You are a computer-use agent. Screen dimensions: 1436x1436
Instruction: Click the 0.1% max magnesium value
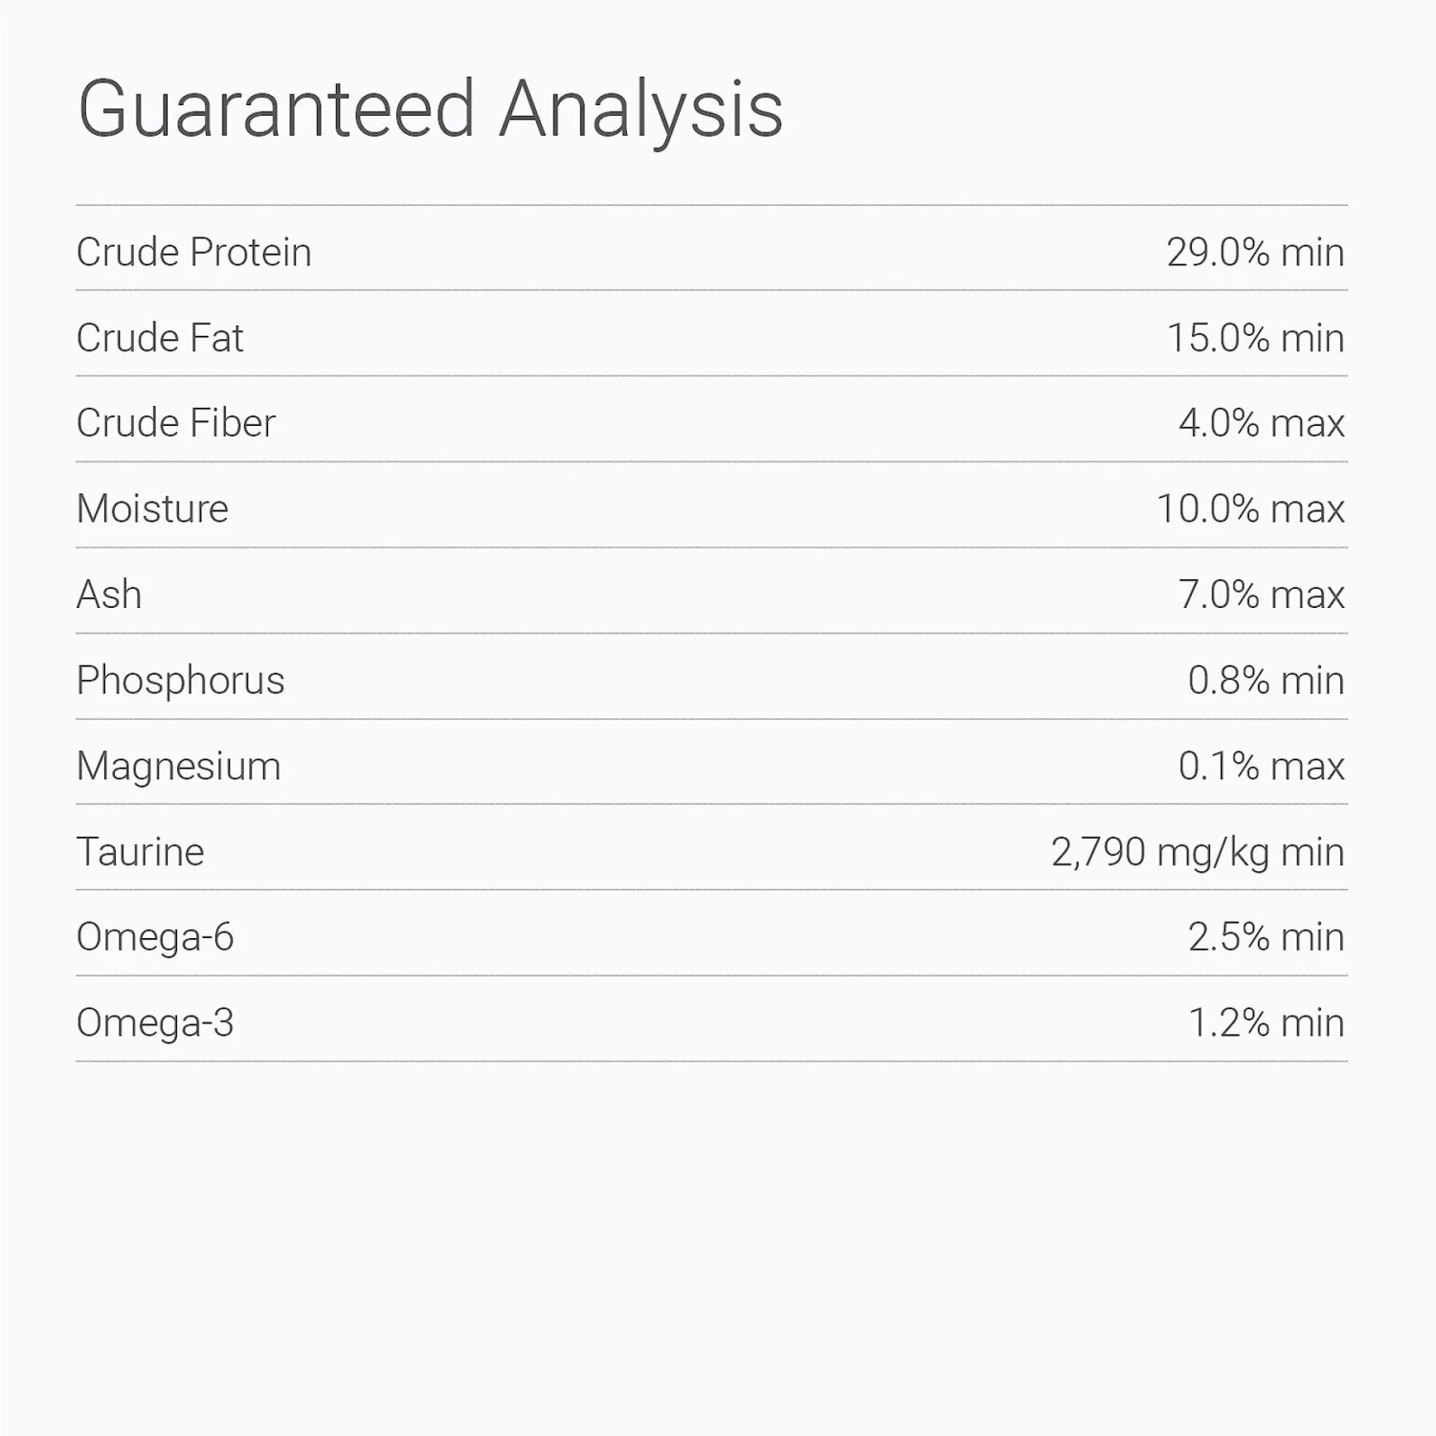[1261, 766]
